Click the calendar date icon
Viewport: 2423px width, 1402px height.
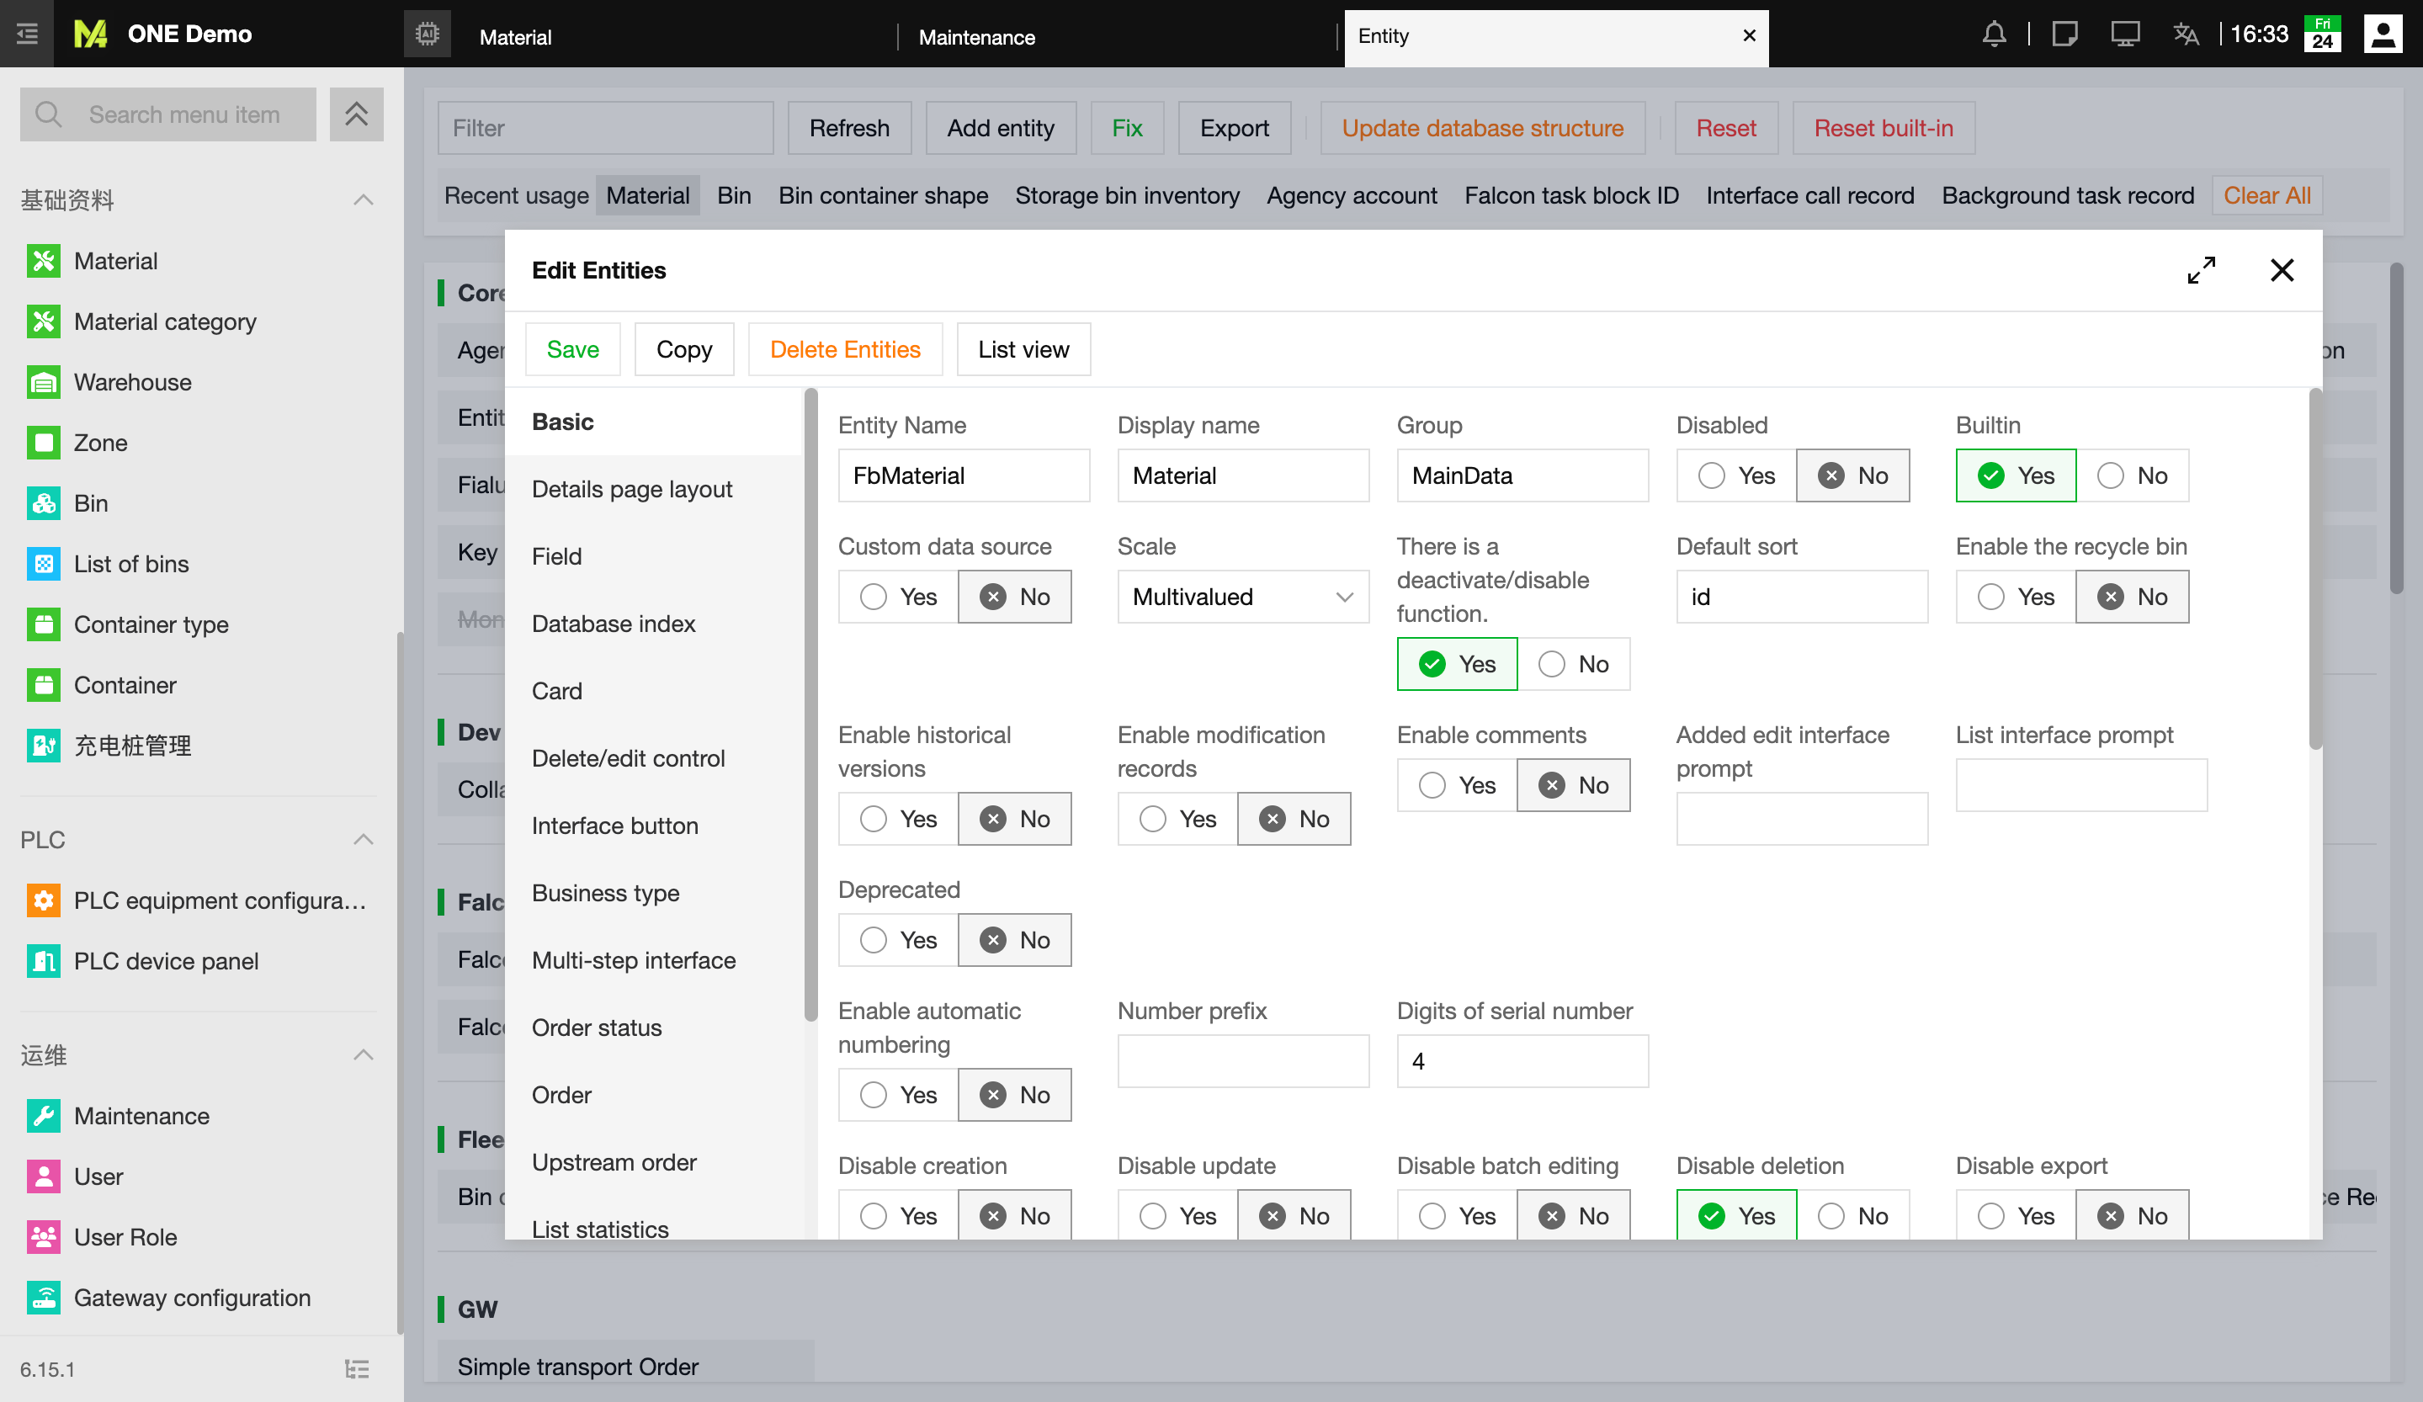pyautogui.click(x=2322, y=35)
